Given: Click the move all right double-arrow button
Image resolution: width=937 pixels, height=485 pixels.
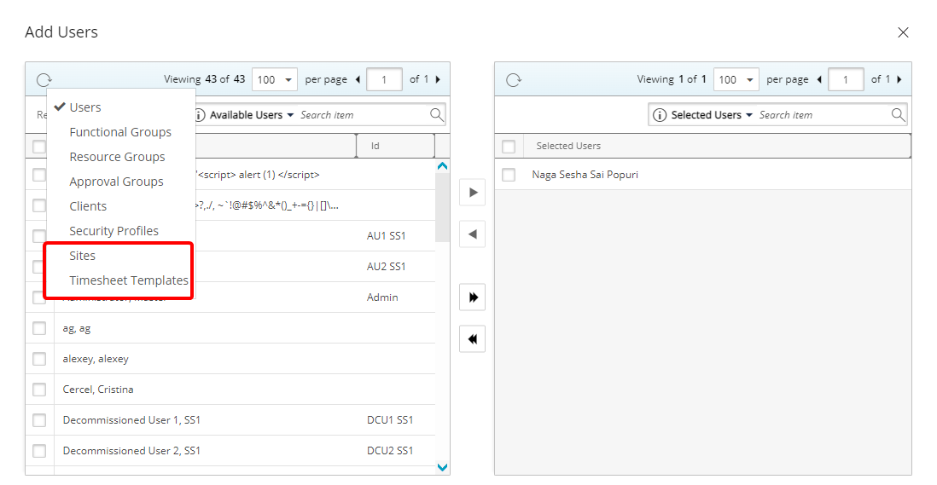Looking at the screenshot, I should 472,297.
